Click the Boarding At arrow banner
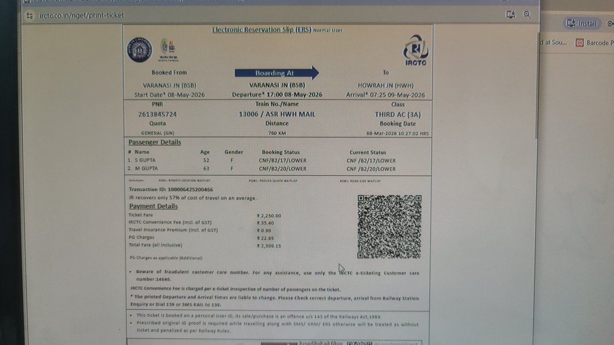Image resolution: width=614 pixels, height=345 pixels. pos(277,73)
